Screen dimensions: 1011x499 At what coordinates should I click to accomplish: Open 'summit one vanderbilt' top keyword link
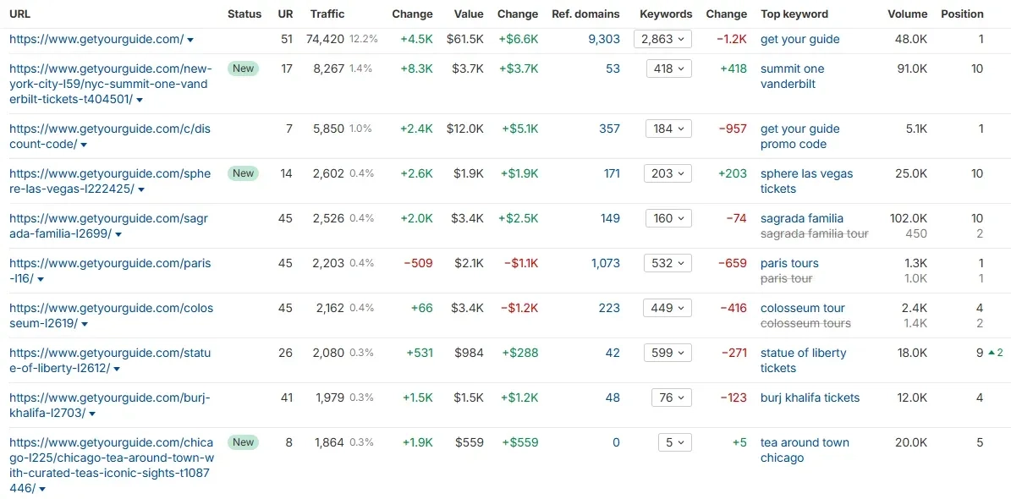pyautogui.click(x=793, y=76)
